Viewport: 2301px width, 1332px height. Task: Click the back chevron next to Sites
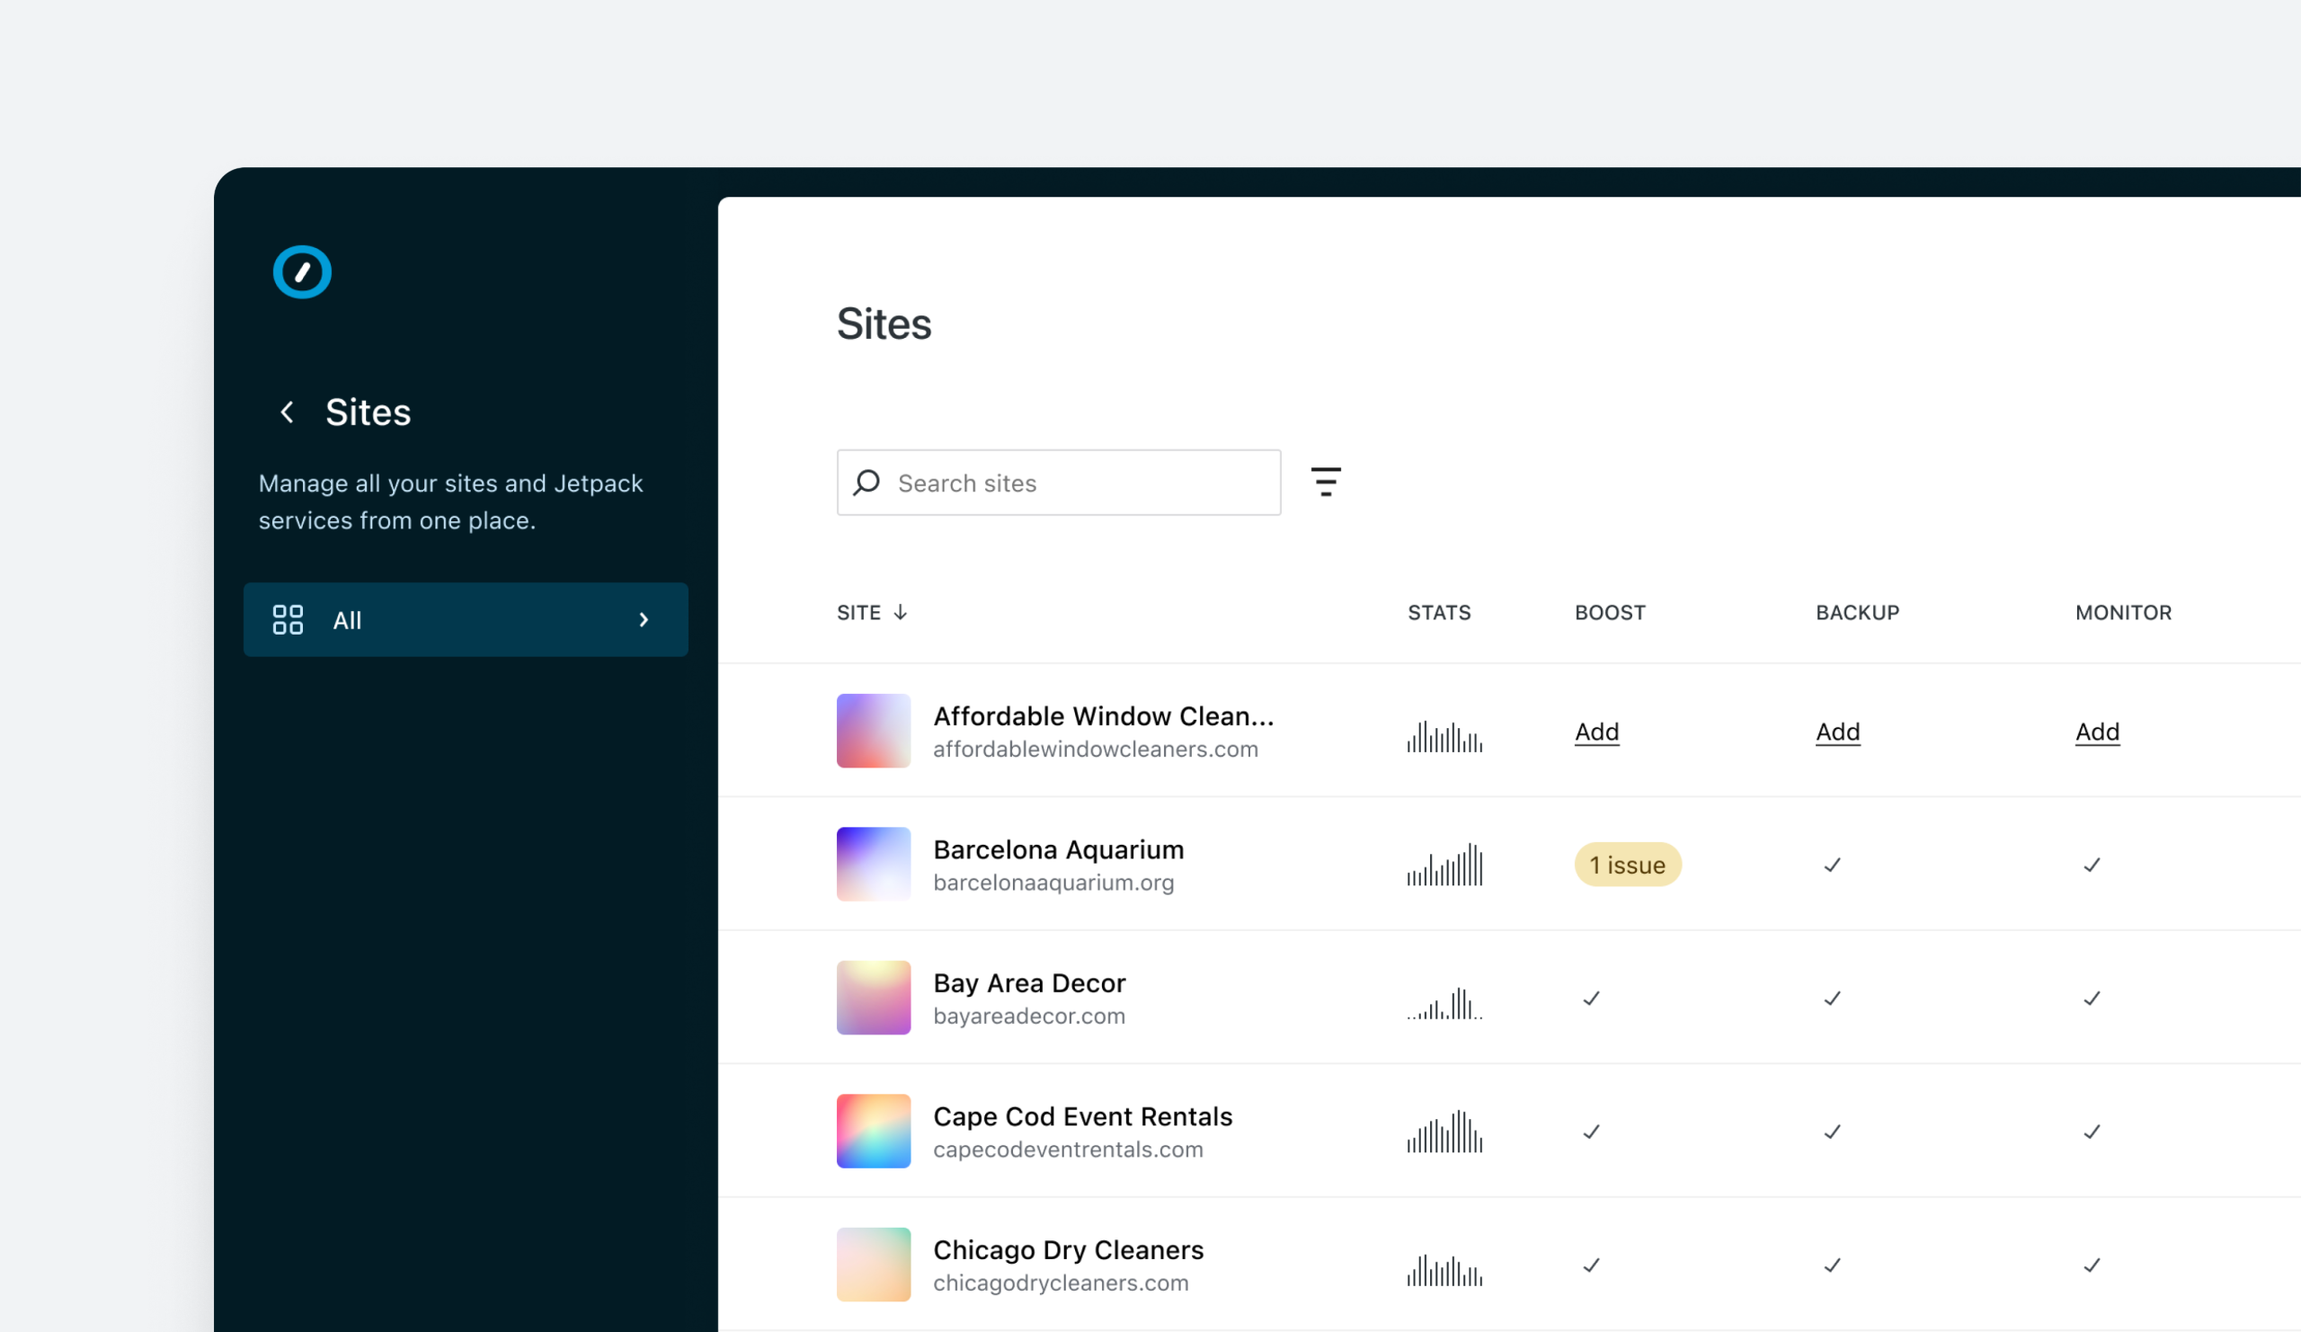(287, 413)
